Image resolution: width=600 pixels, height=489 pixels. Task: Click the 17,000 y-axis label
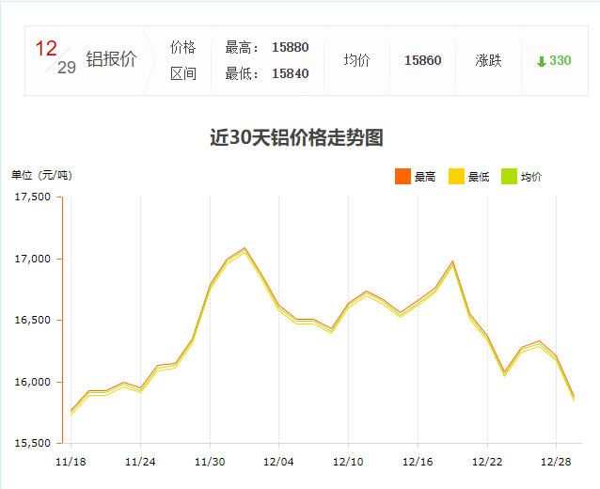32,259
